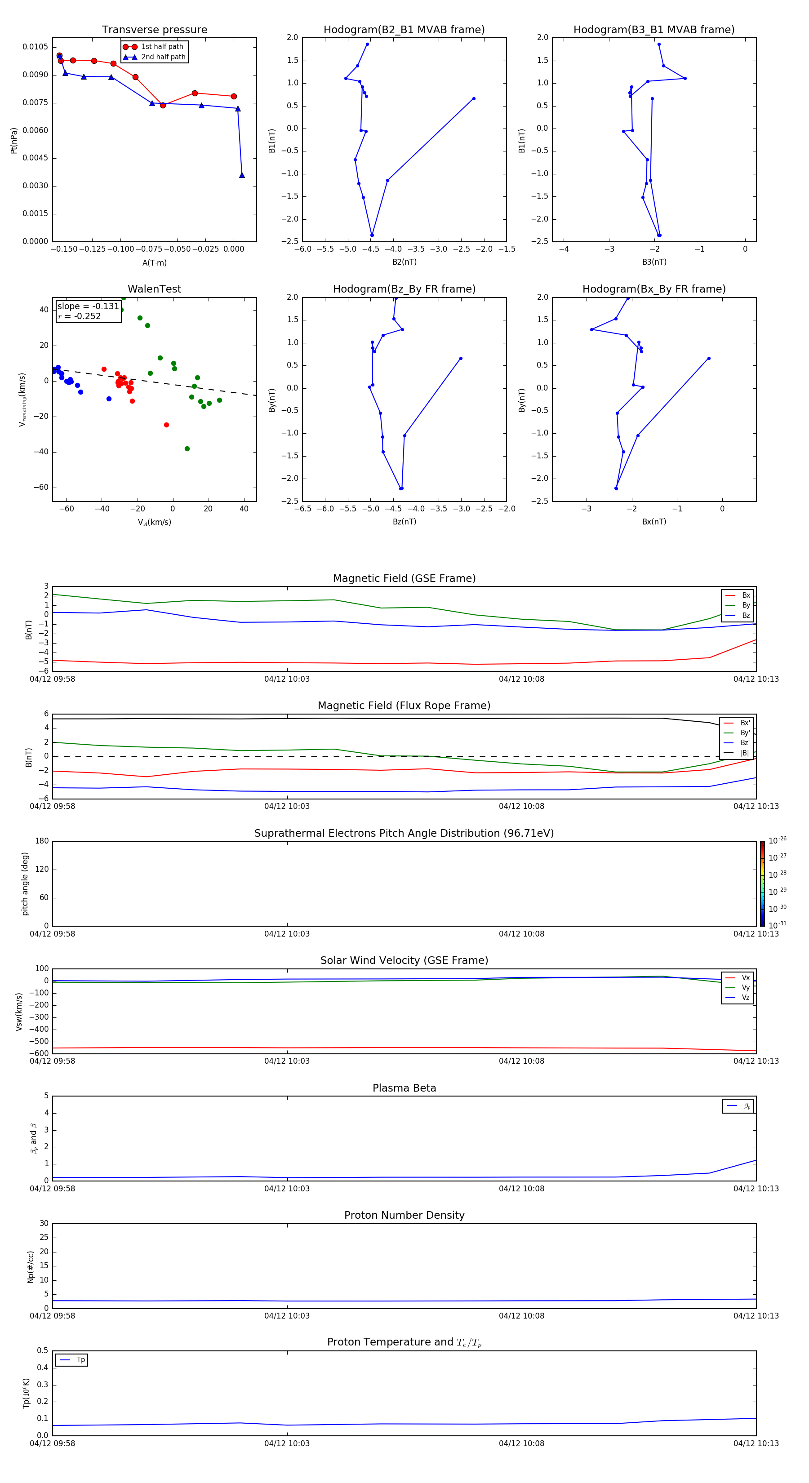The width and height of the screenshot is (809, 1483).
Task: Click '04/12 09:58' tick under Solar Wind Velocity plot
Action: [53, 1061]
